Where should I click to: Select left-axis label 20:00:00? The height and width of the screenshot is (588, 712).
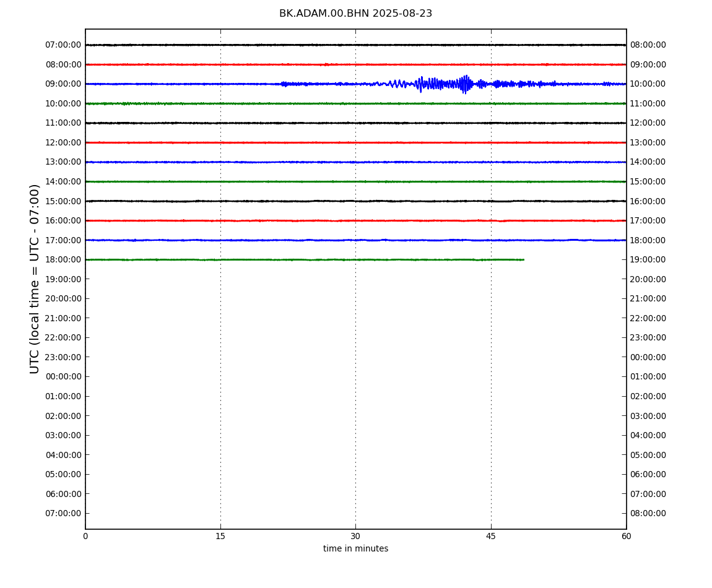point(63,299)
